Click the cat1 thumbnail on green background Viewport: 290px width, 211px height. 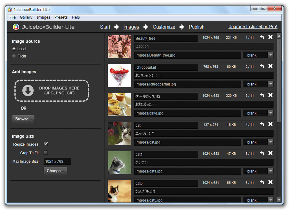(x=119, y=162)
